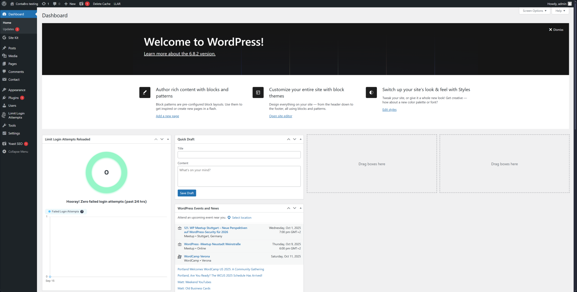
Task: Click Save Draft button
Action: (x=187, y=193)
